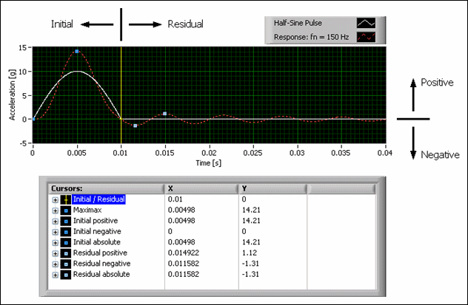Click the Initial negative cursor icon
468x305 pixels.
(65, 231)
